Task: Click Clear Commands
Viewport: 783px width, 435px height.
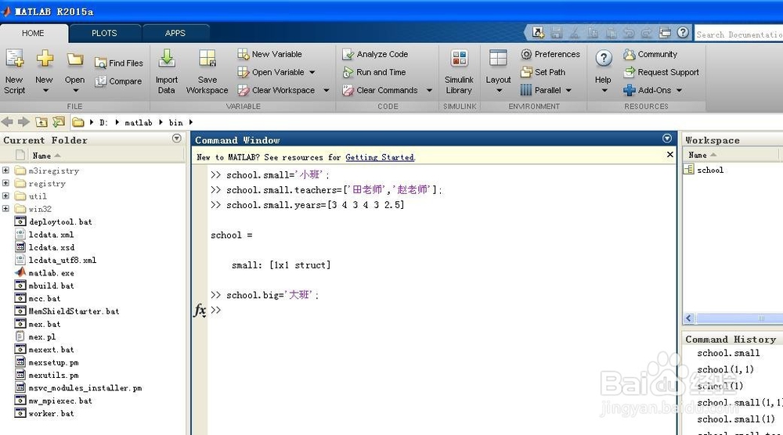Action: (380, 90)
